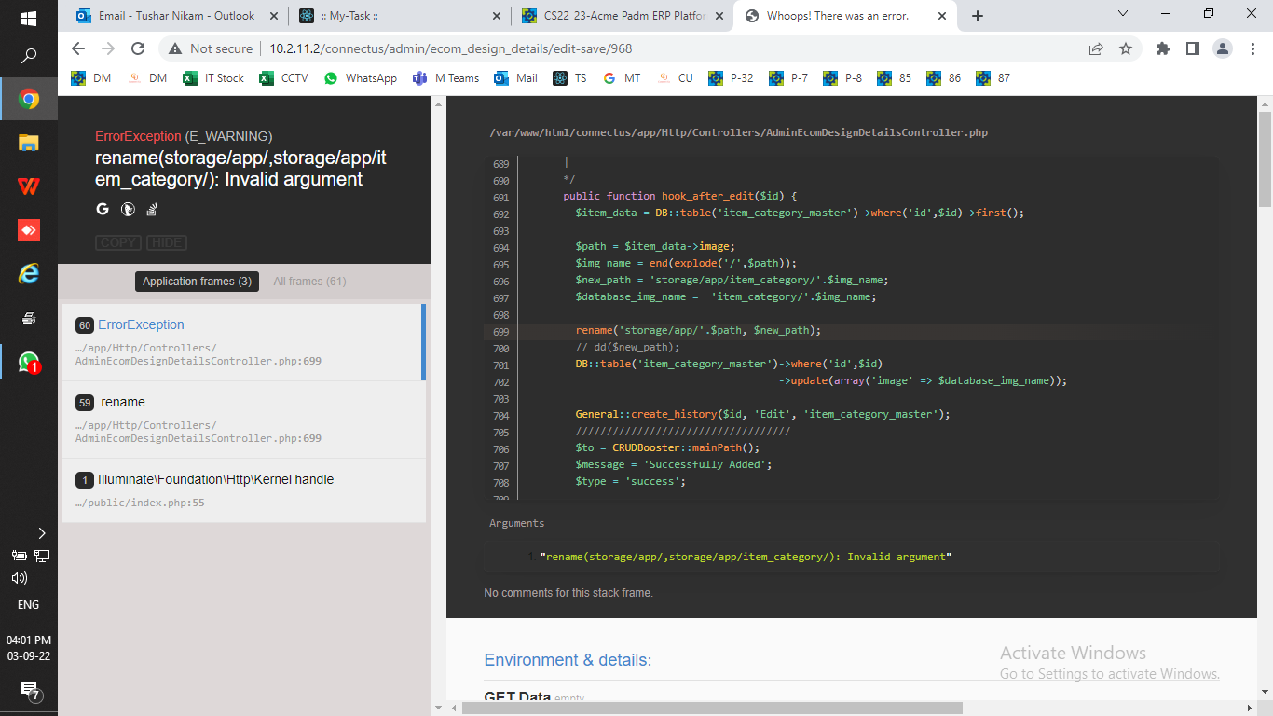Open the CU bookmark

676,78
